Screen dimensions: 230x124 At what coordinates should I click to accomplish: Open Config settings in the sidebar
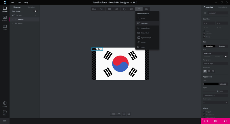5,104
